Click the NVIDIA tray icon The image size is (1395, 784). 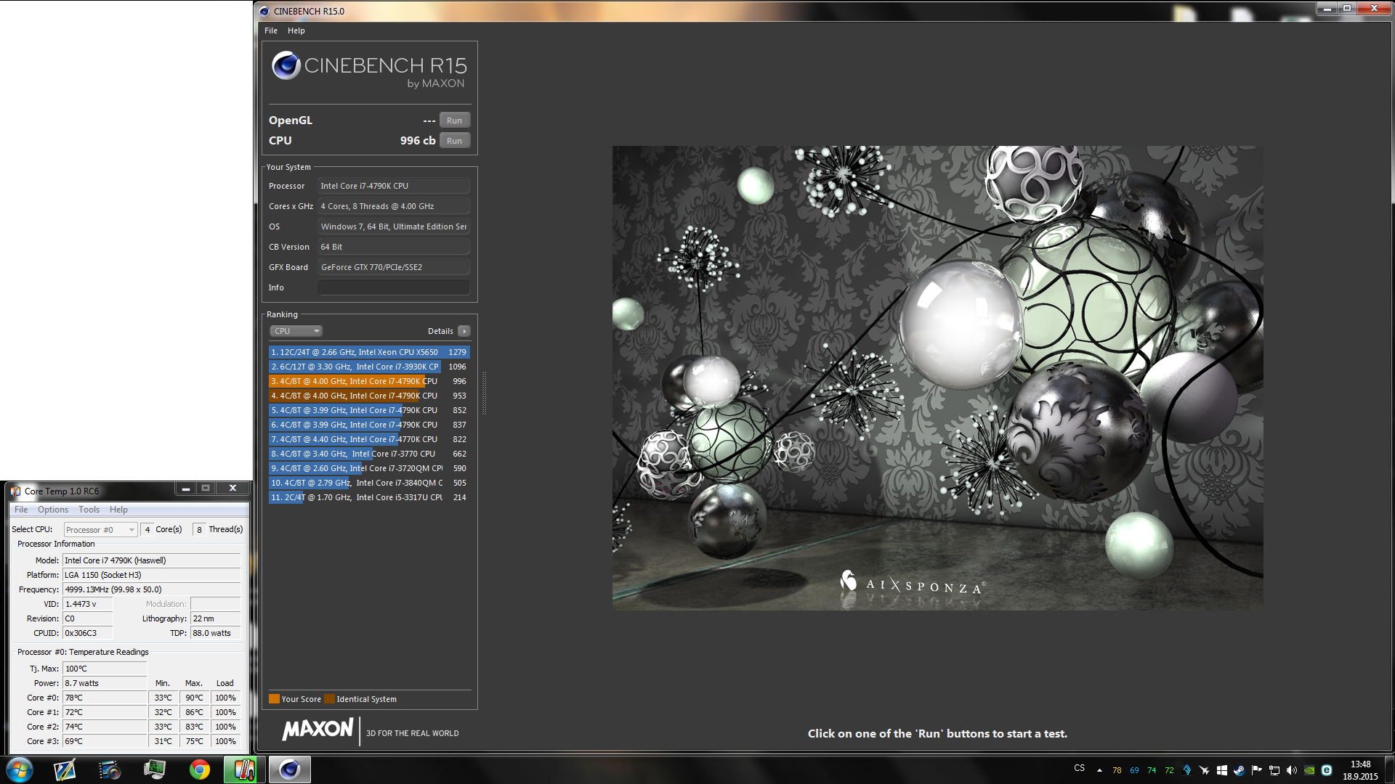coord(1309,770)
